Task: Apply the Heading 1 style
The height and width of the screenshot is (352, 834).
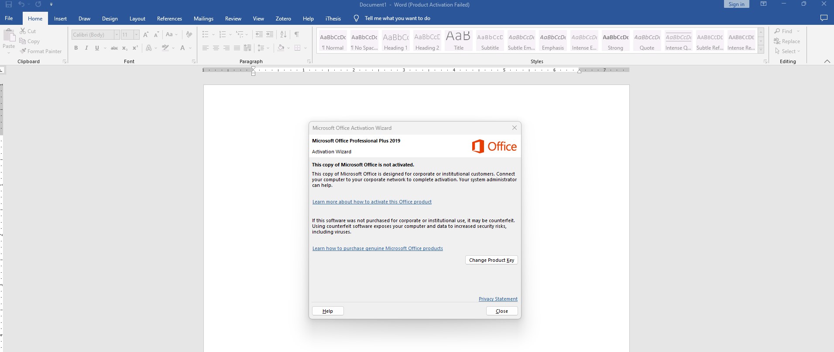Action: pyautogui.click(x=396, y=41)
